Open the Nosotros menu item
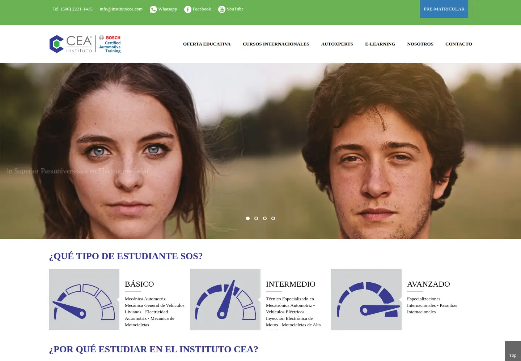Screen dimensions: 521x361 [x=420, y=44]
